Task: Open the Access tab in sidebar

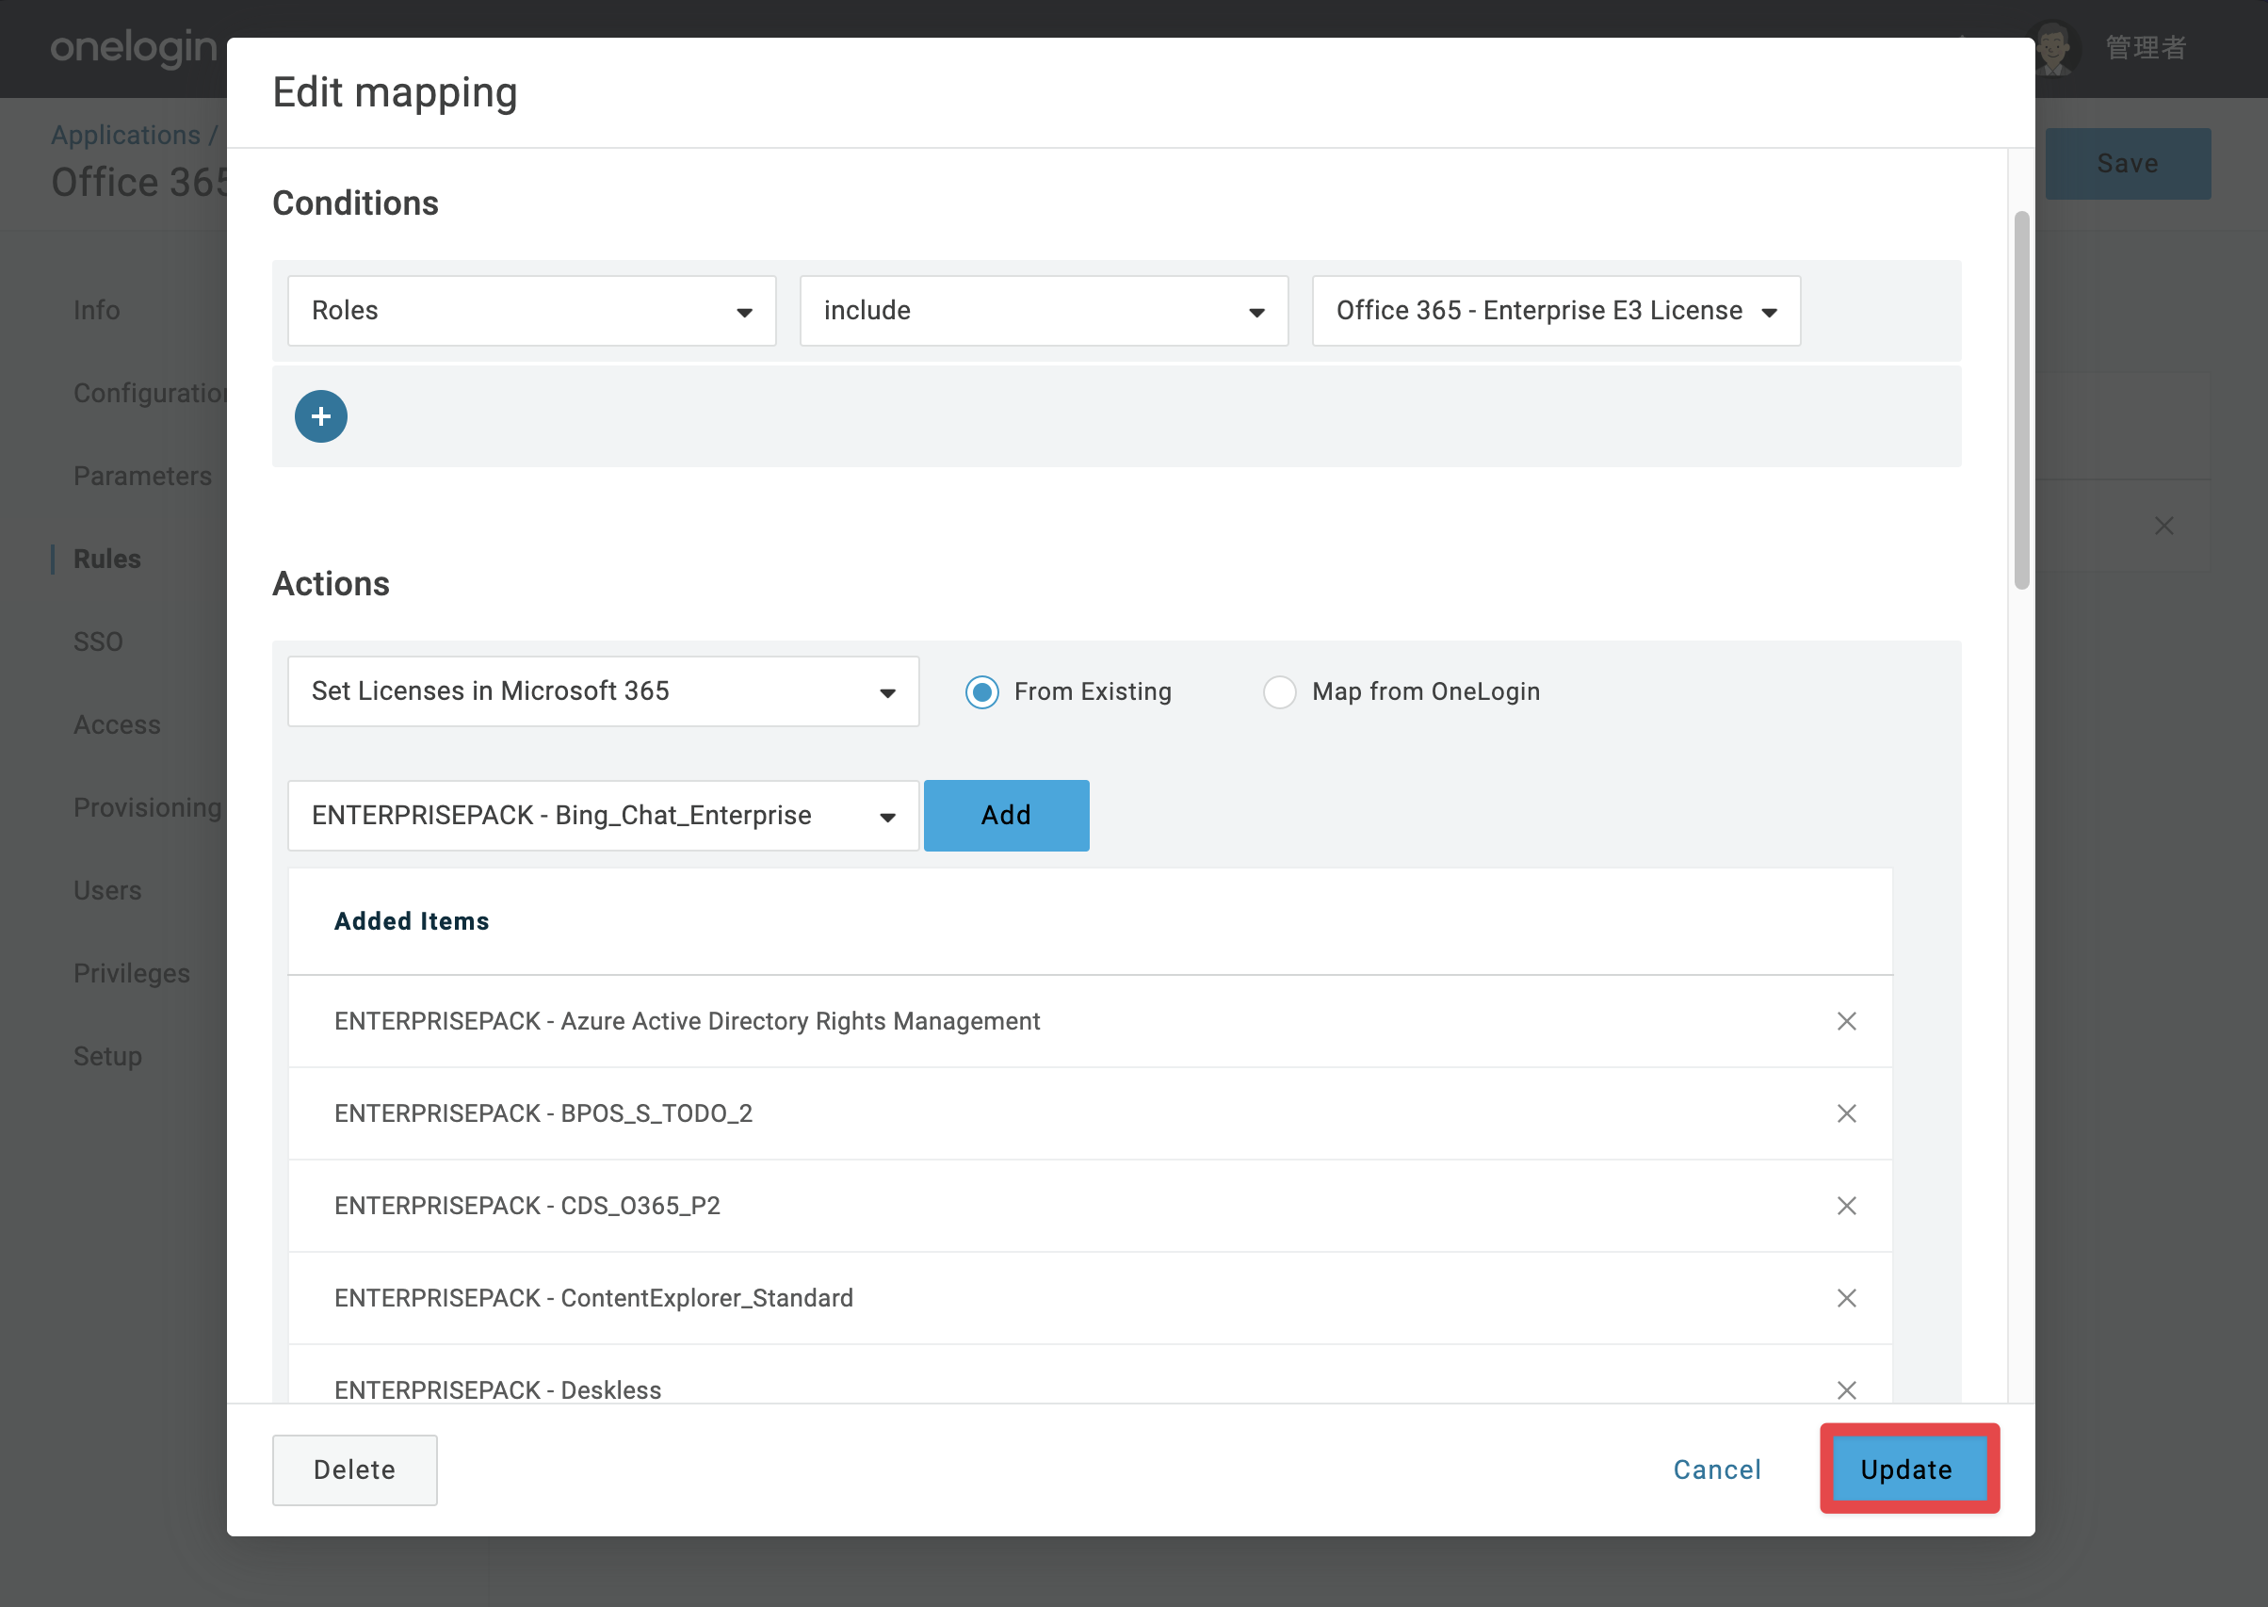Action: pyautogui.click(x=117, y=725)
